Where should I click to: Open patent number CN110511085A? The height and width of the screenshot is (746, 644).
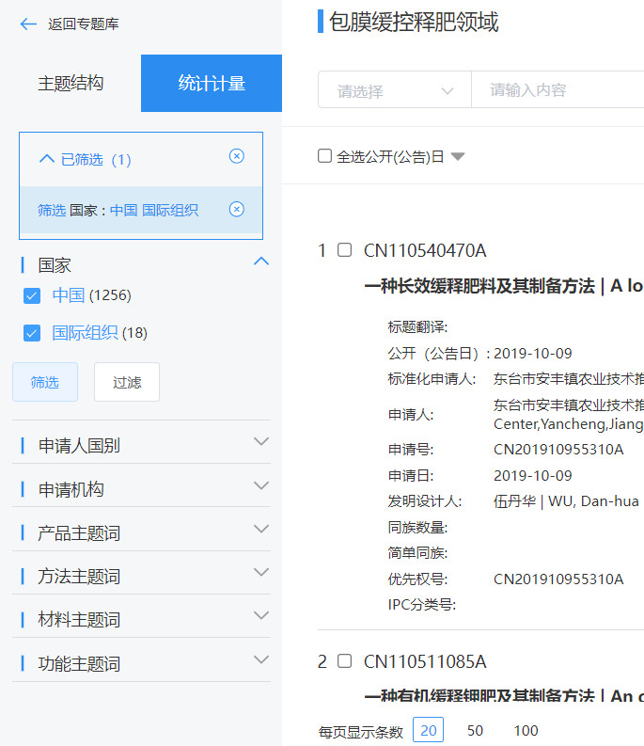pos(425,661)
